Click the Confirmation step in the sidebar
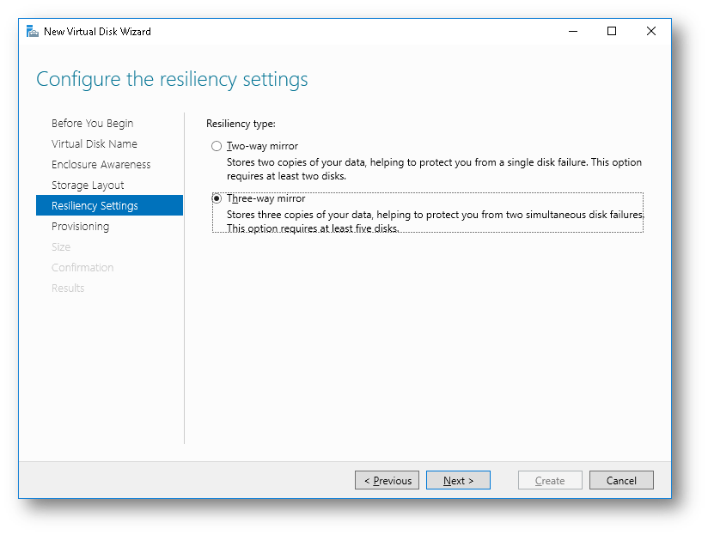 tap(82, 267)
